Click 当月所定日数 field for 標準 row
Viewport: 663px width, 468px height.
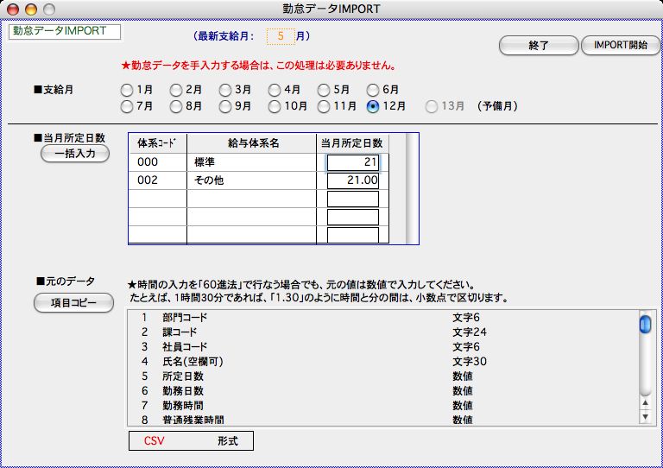pyautogui.click(x=353, y=162)
